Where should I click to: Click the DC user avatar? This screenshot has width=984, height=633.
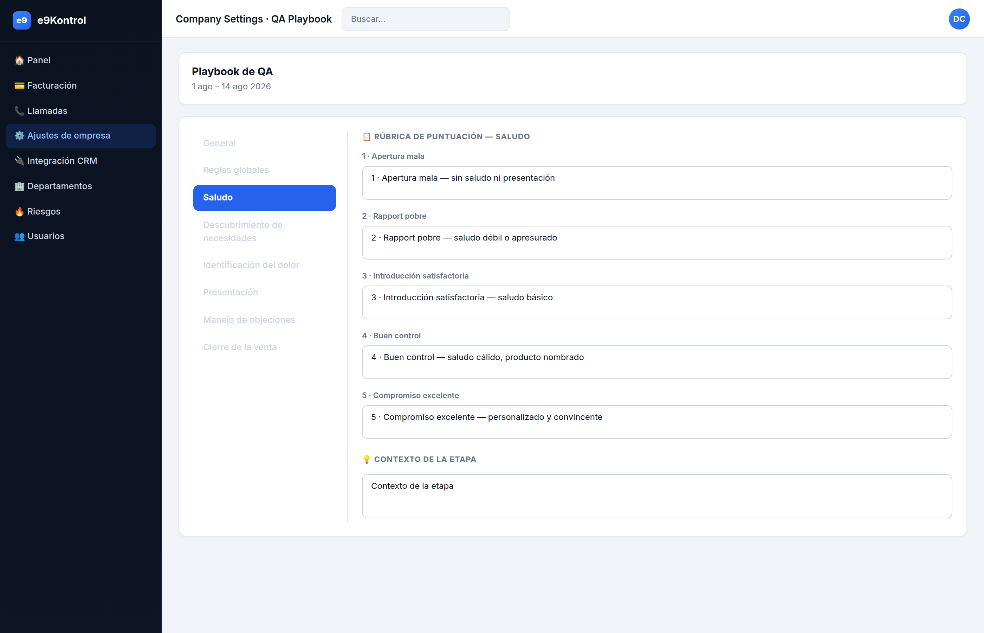[959, 19]
